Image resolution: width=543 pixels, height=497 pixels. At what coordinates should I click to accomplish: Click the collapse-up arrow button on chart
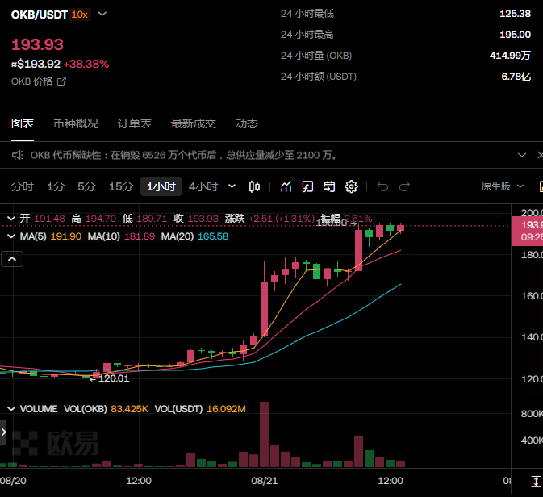(x=12, y=259)
